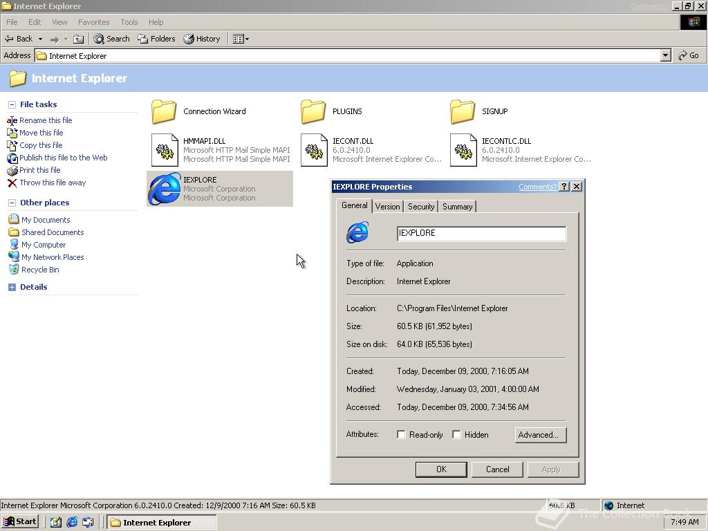Select the HMMAPI.DLL file icon
The width and height of the screenshot is (708, 531).
(165, 150)
